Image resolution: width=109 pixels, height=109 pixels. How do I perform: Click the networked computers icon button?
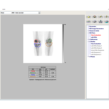coord(101,22)
